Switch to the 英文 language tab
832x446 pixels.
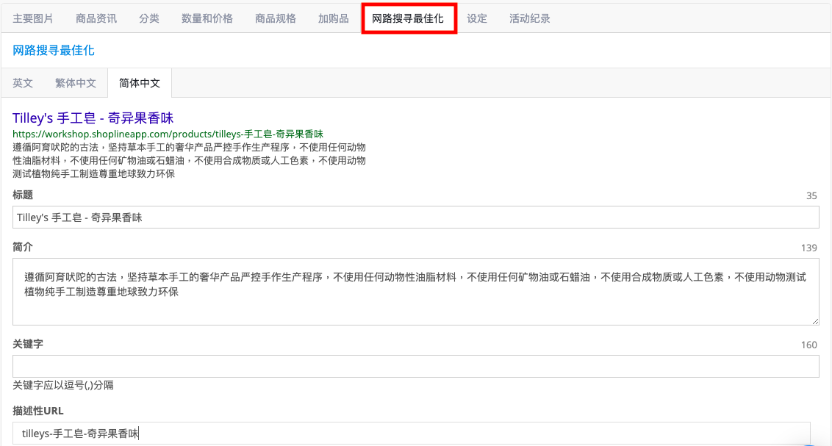[22, 83]
